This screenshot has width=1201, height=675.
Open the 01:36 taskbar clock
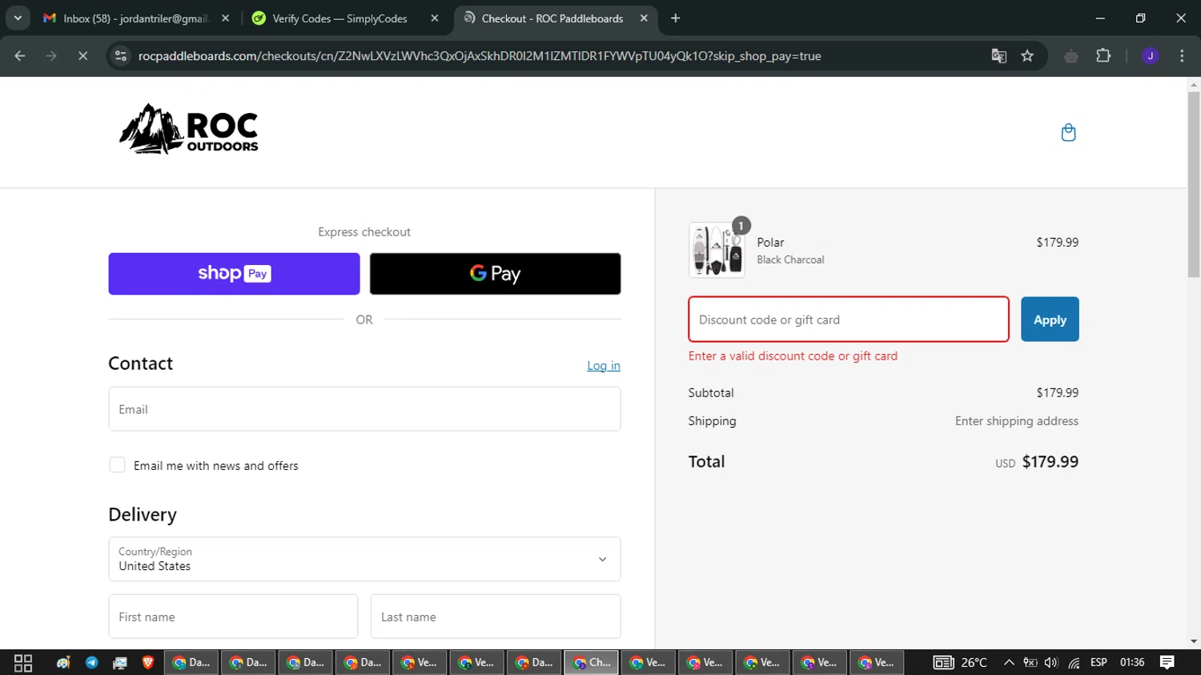(1132, 662)
